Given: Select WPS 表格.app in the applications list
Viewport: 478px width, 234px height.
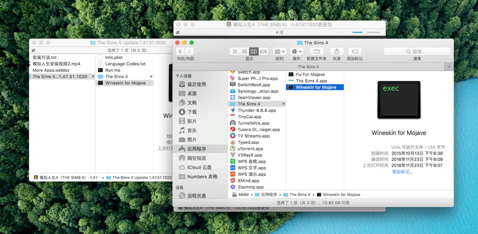Looking at the screenshot, I should click(x=257, y=162).
